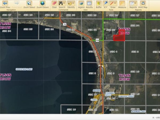Zoom to full map extent
Viewport: 160px width, 120px height.
coord(42,3)
